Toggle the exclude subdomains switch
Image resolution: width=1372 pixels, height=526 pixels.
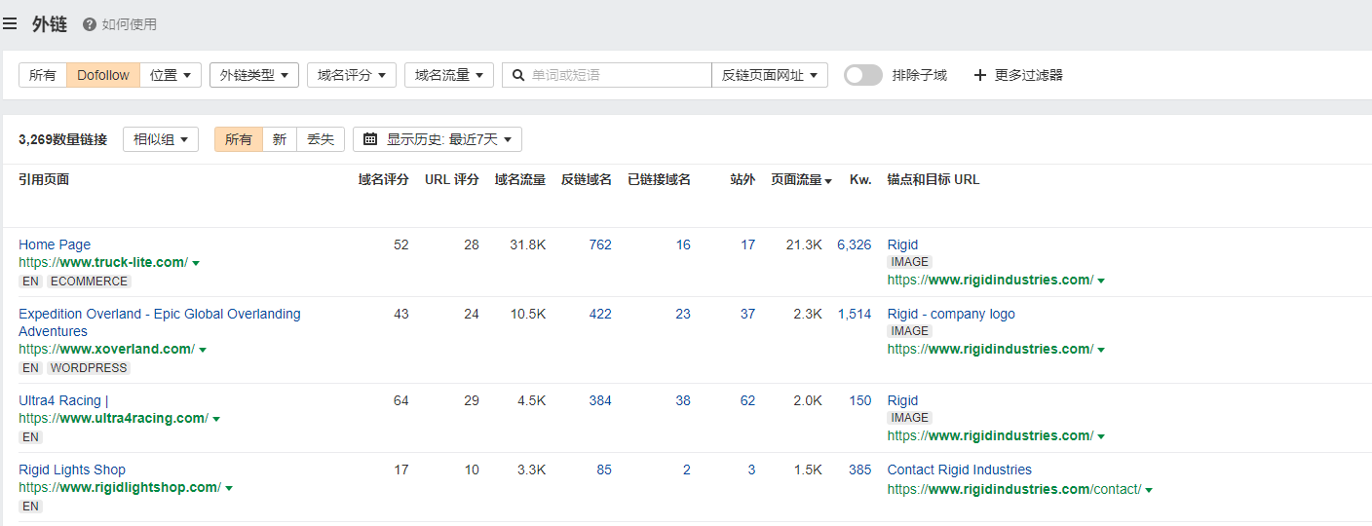[863, 75]
